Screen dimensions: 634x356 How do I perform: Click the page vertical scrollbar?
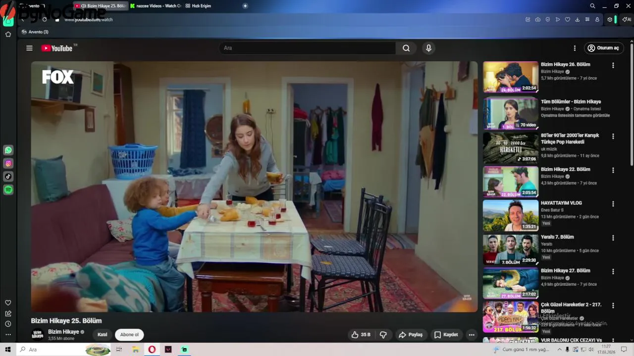(x=631, y=104)
